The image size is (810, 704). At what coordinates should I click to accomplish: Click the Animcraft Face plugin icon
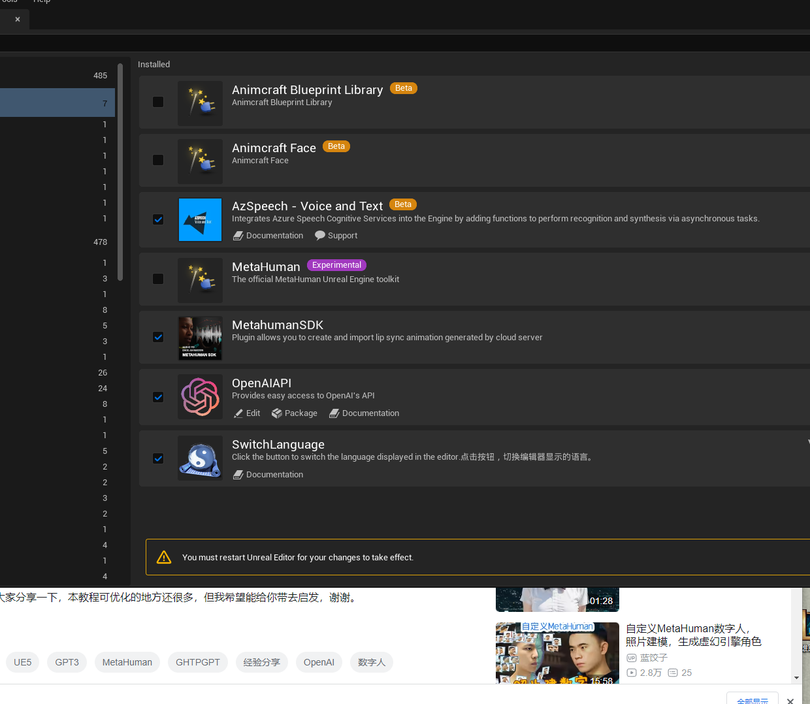[200, 161]
